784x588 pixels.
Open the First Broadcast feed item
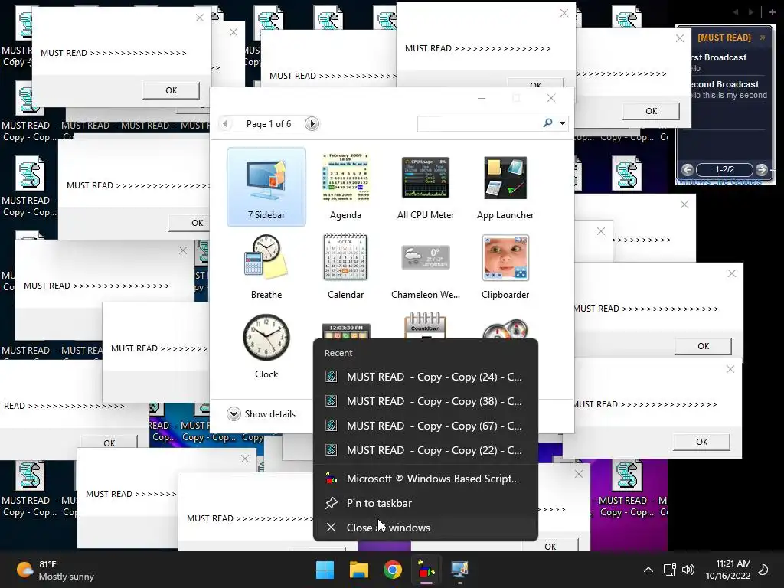coord(727,63)
